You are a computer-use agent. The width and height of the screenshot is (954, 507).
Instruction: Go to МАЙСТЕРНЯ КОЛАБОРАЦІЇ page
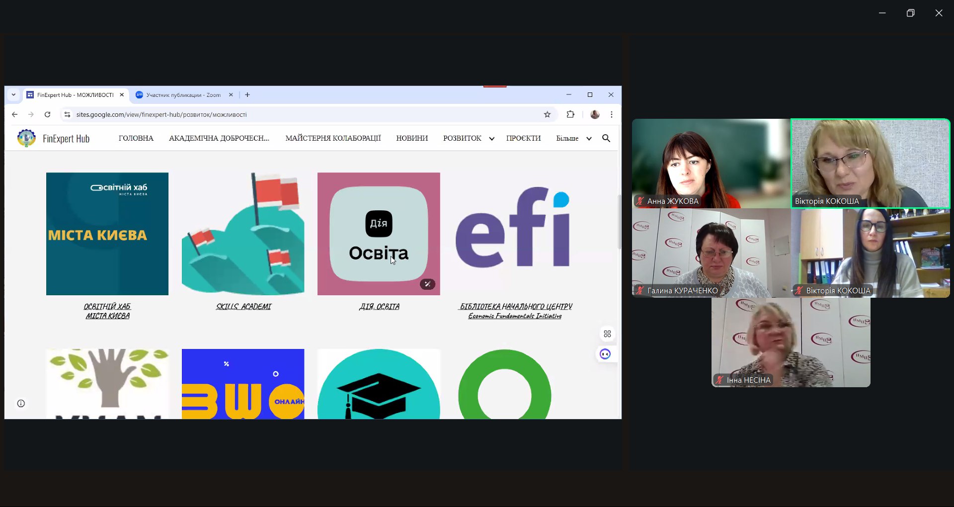(333, 138)
